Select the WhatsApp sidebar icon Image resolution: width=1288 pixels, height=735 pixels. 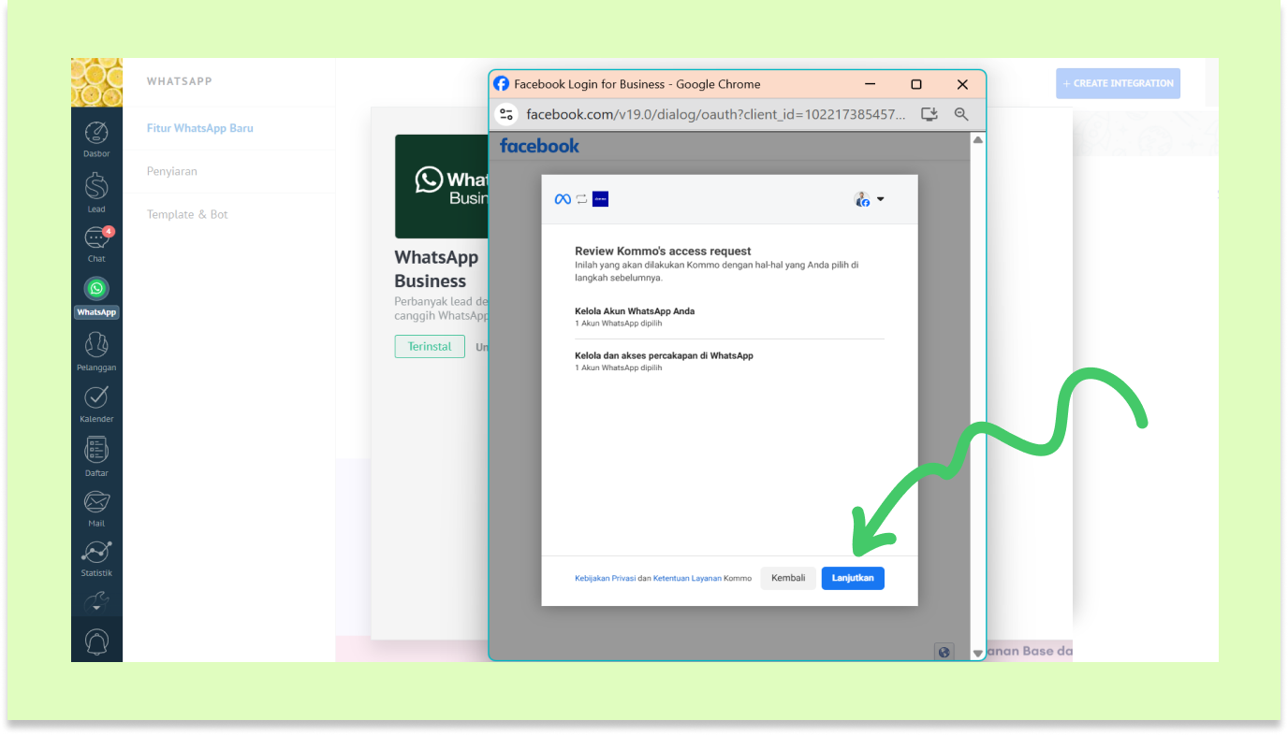[96, 297]
